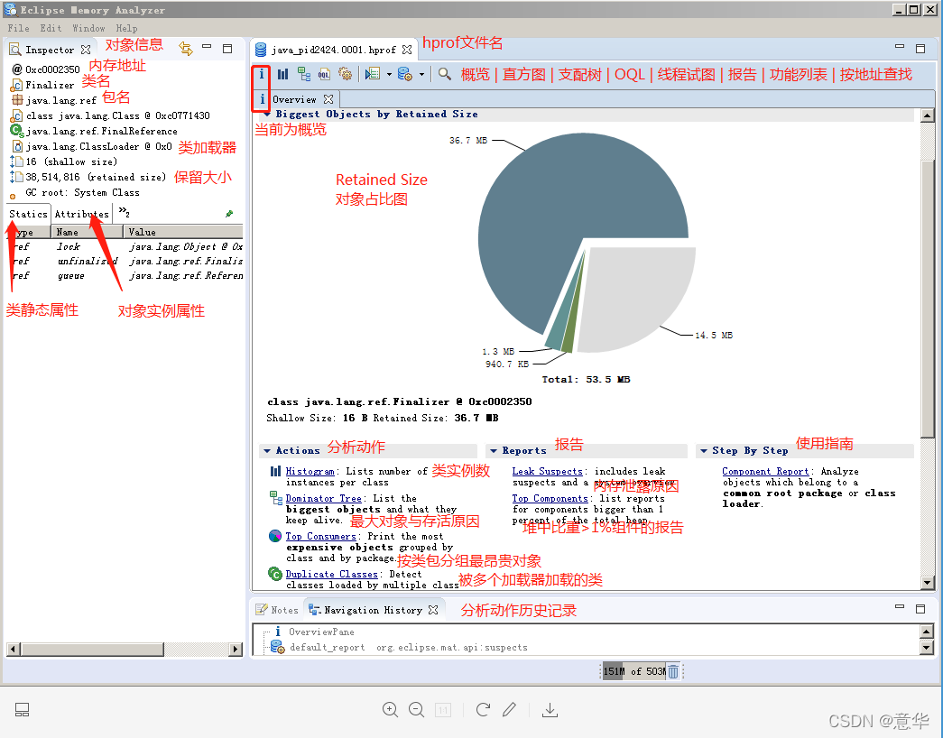Select the default_report suspects history entry
Image resolution: width=943 pixels, height=738 pixels.
(x=400, y=647)
